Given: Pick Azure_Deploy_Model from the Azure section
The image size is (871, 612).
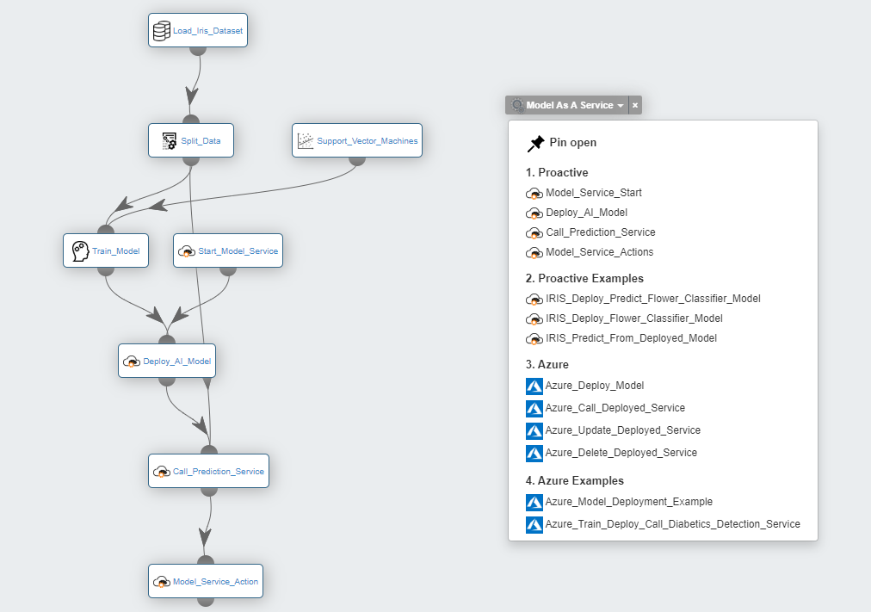Looking at the screenshot, I should tap(595, 386).
